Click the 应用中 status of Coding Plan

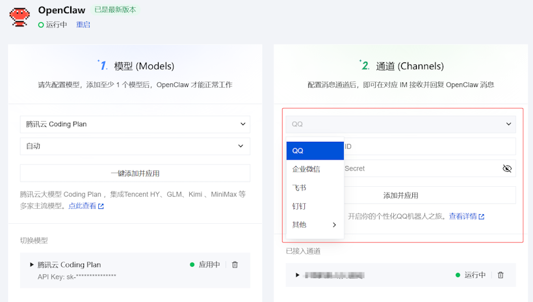[205, 264]
